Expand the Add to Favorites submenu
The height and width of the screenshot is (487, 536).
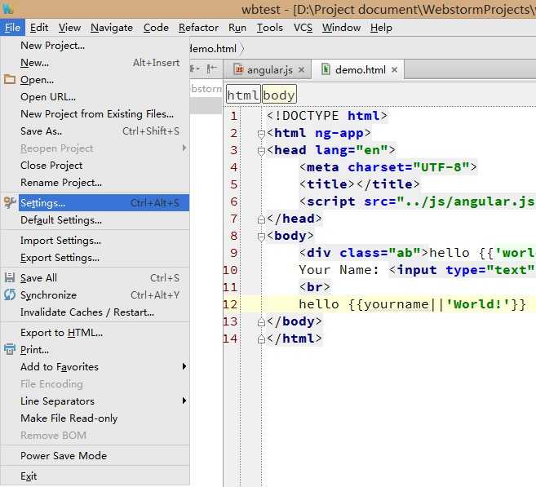point(184,367)
